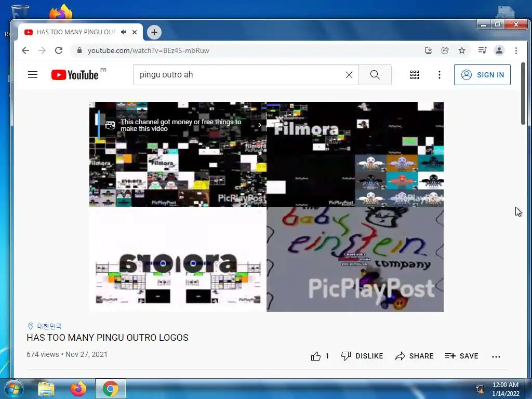Expand the paid promotion notice chevron

[260, 125]
